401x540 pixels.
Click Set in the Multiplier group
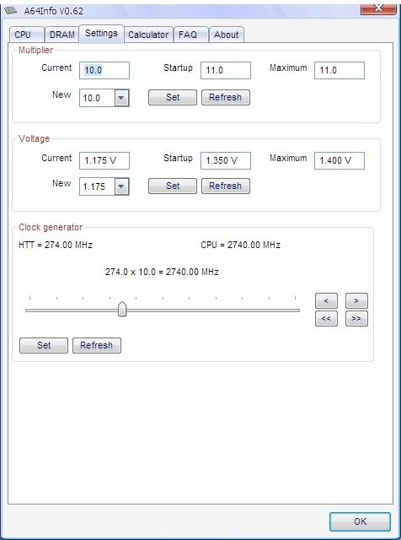[173, 98]
